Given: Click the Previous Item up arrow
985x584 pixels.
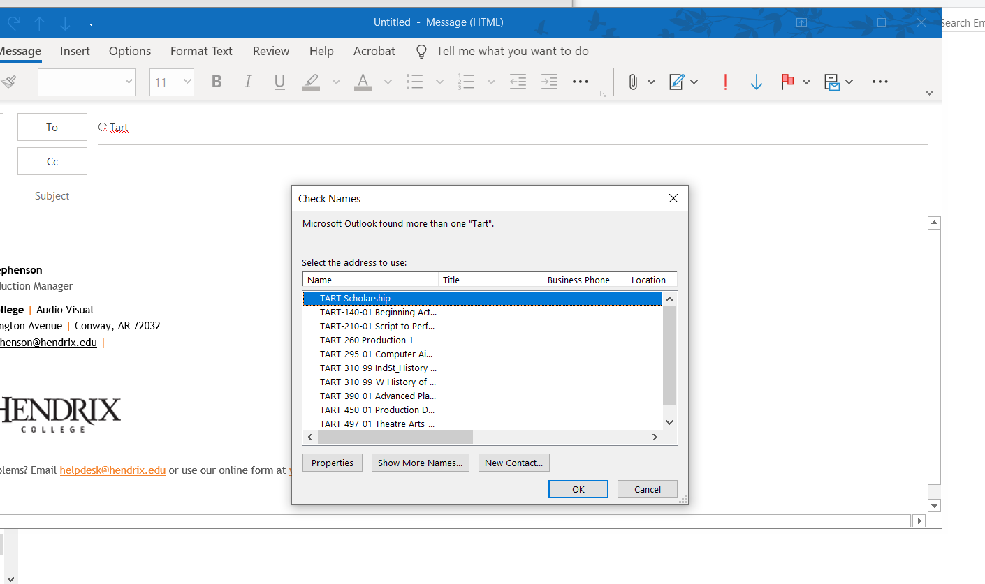Looking at the screenshot, I should (x=39, y=23).
